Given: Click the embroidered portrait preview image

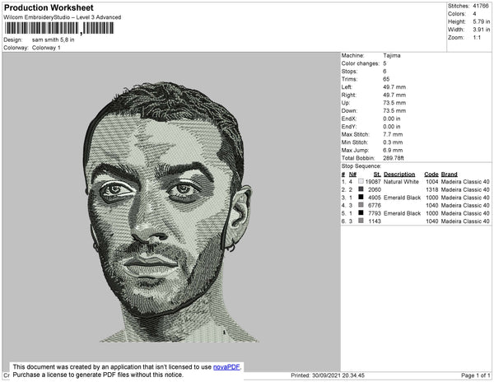Looking at the screenshot, I should (170, 212).
